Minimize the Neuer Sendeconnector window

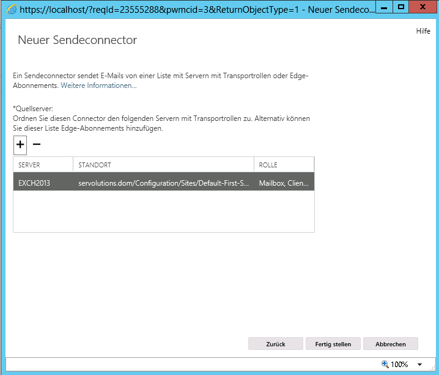coord(383,7)
